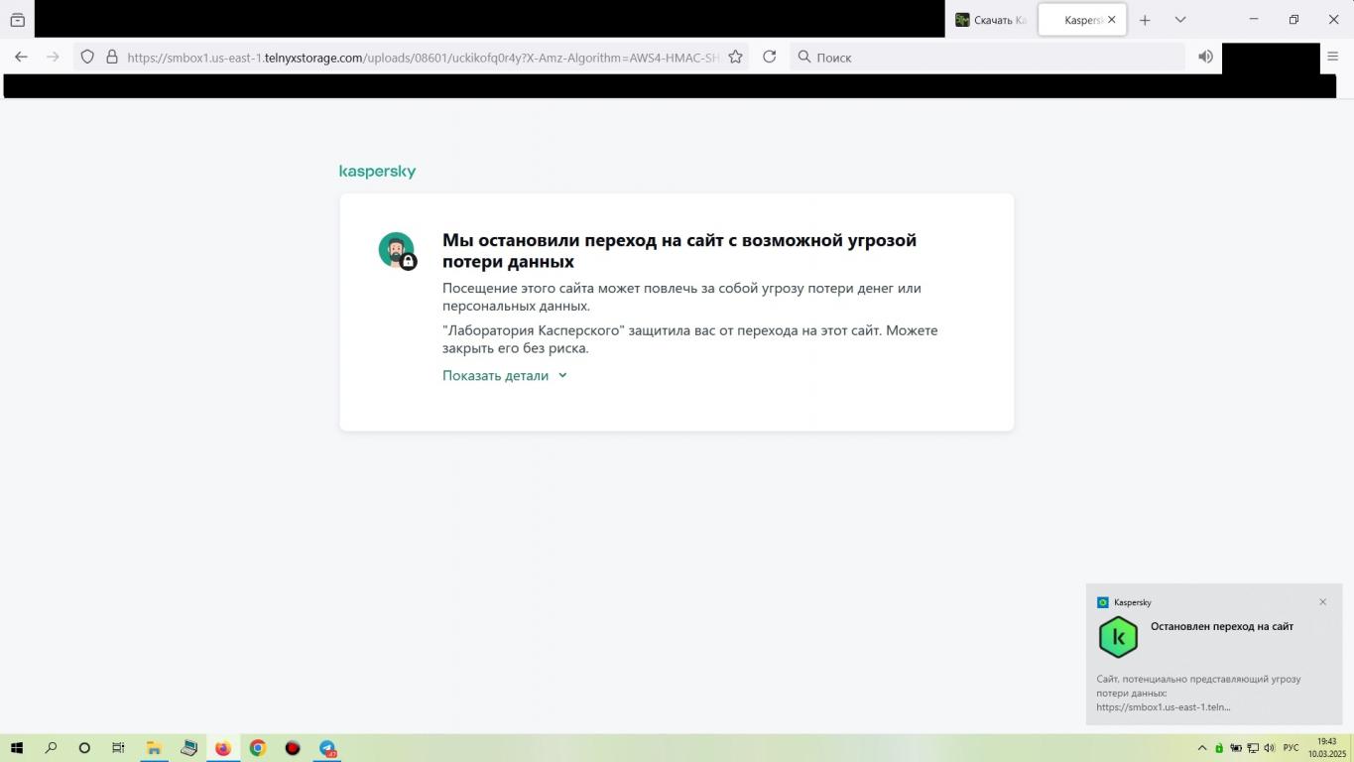
Task: Reload the page with the refresh icon
Action: point(769,58)
